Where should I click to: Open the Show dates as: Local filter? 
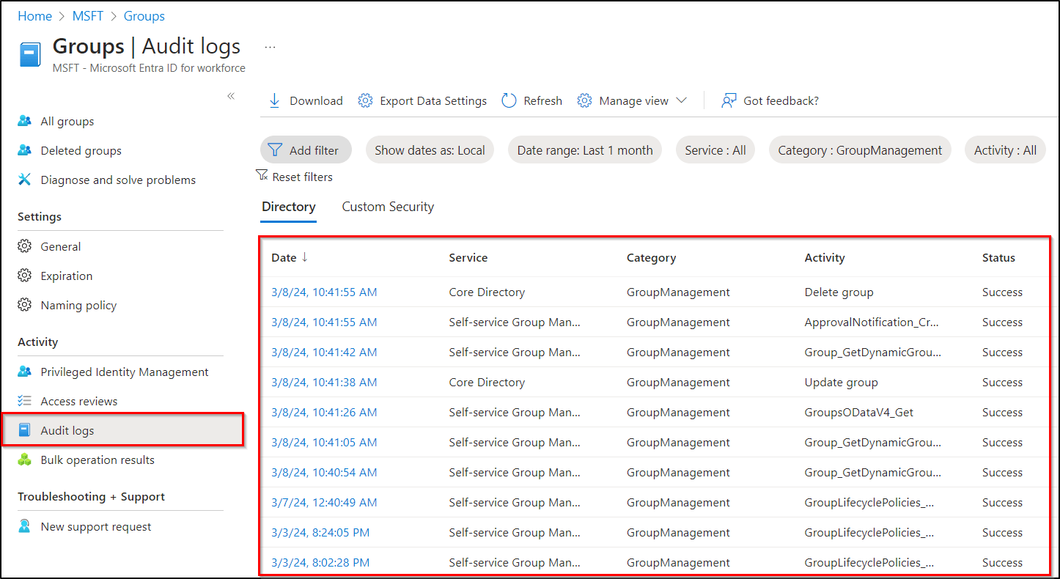coord(430,150)
